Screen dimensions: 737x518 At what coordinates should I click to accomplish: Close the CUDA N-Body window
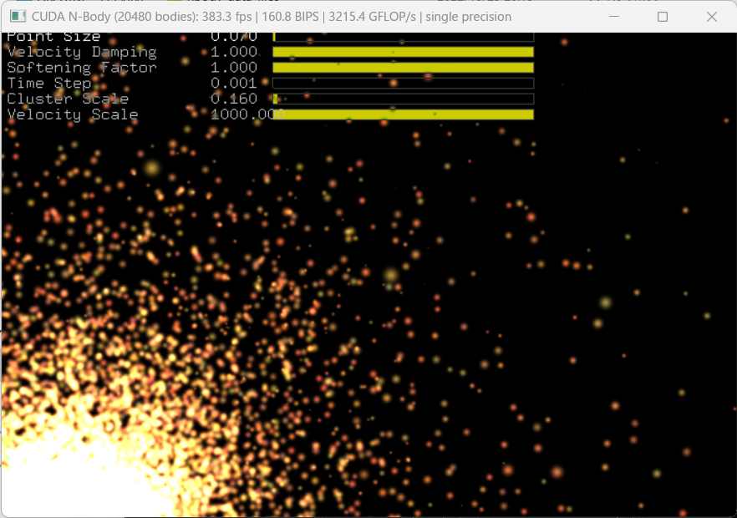tap(711, 17)
